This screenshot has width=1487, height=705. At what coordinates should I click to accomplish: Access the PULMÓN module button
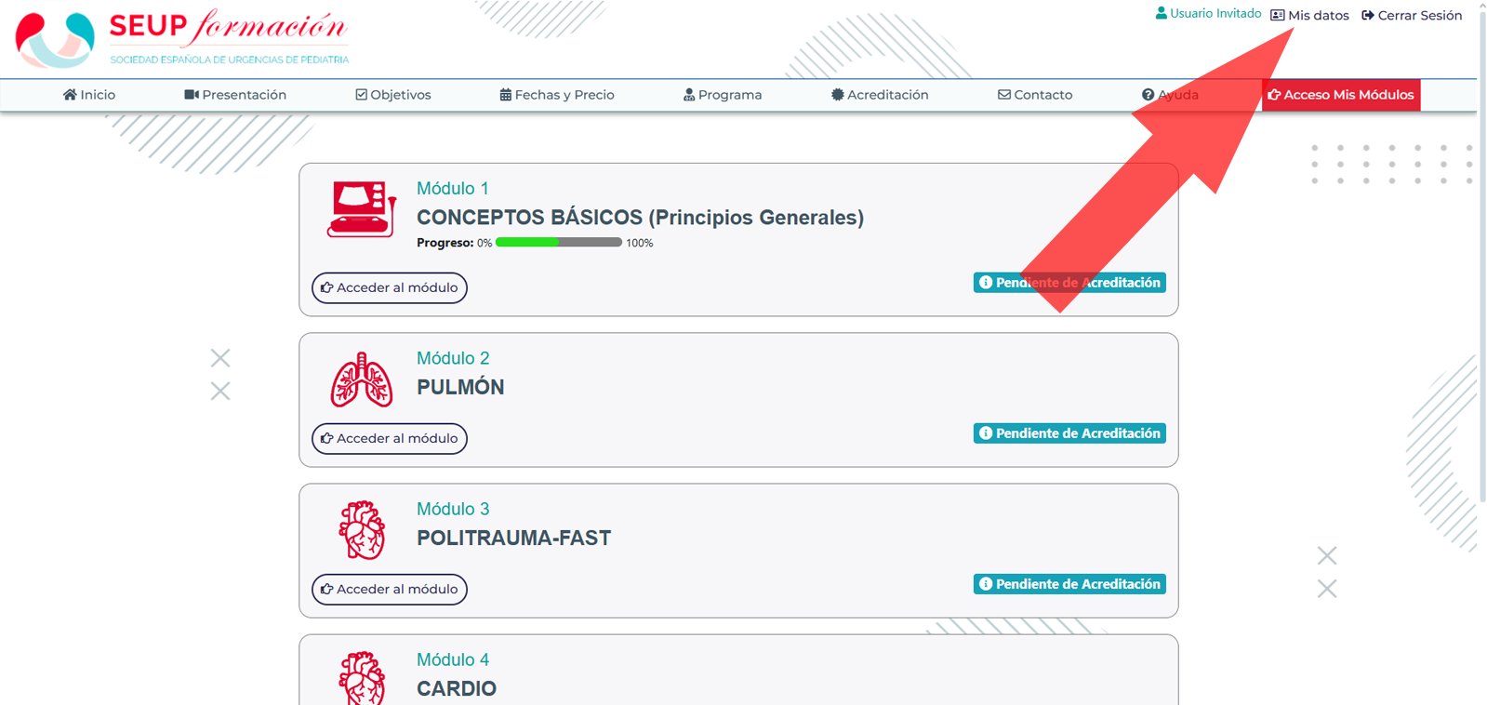tap(390, 438)
